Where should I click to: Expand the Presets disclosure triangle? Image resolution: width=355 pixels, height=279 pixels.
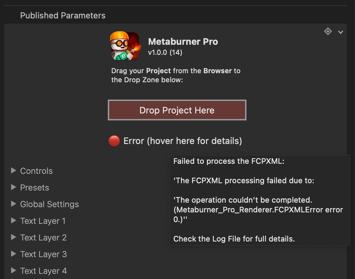(14, 187)
